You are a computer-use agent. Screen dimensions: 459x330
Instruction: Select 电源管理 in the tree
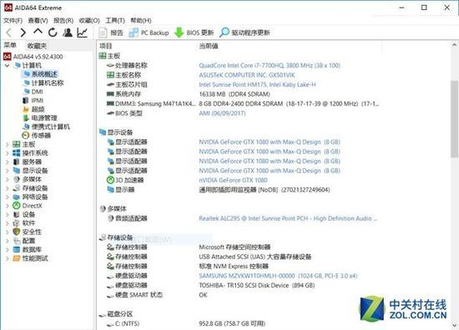point(40,117)
